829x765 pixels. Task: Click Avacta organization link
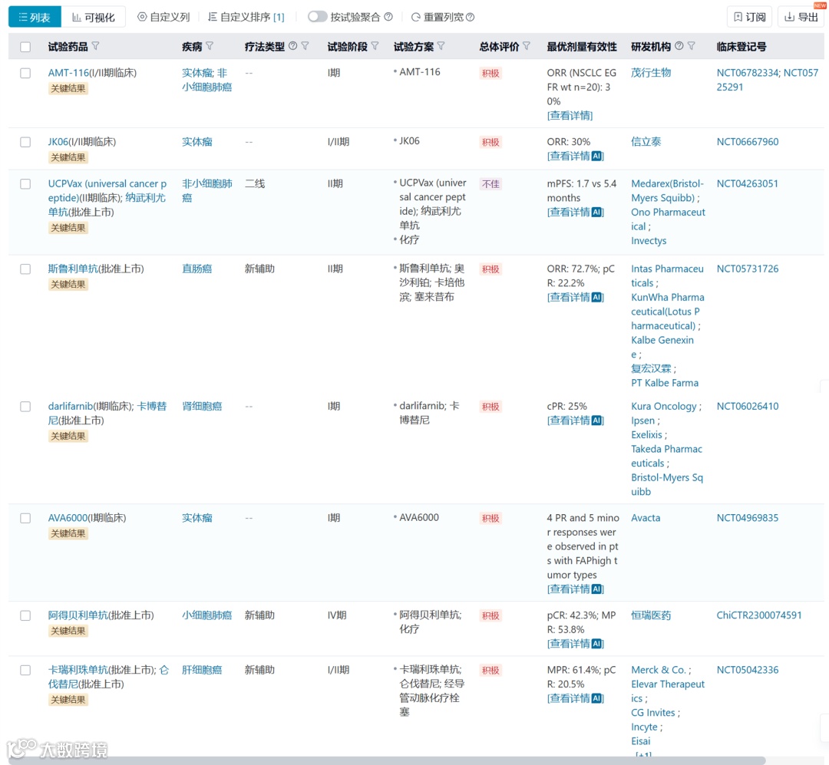(646, 518)
